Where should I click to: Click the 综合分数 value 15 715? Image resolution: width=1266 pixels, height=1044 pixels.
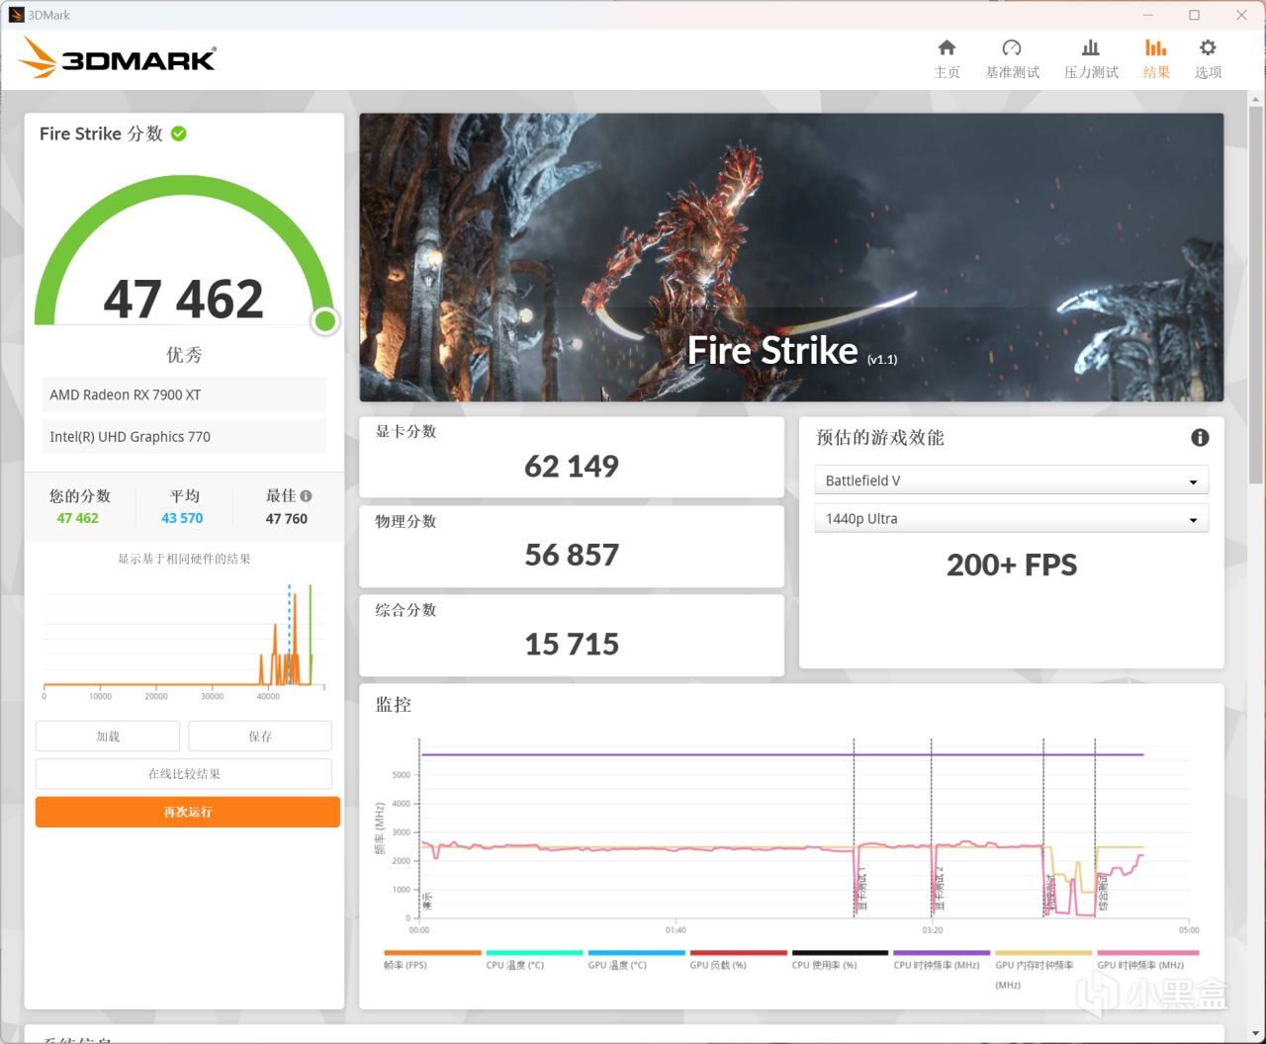pyautogui.click(x=572, y=644)
